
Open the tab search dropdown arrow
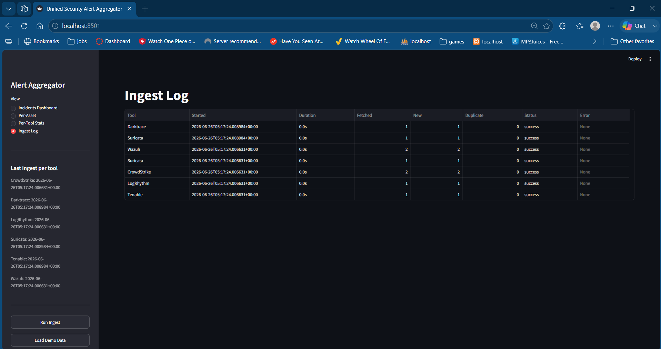coord(9,9)
